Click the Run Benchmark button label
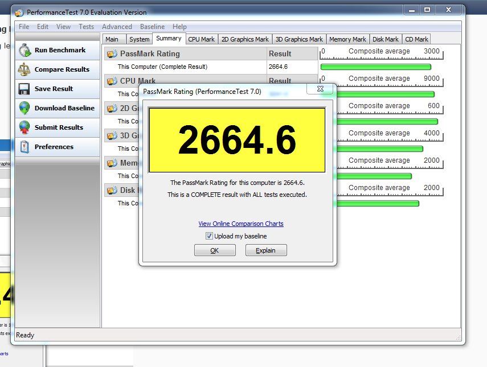487x367 pixels. pos(60,50)
